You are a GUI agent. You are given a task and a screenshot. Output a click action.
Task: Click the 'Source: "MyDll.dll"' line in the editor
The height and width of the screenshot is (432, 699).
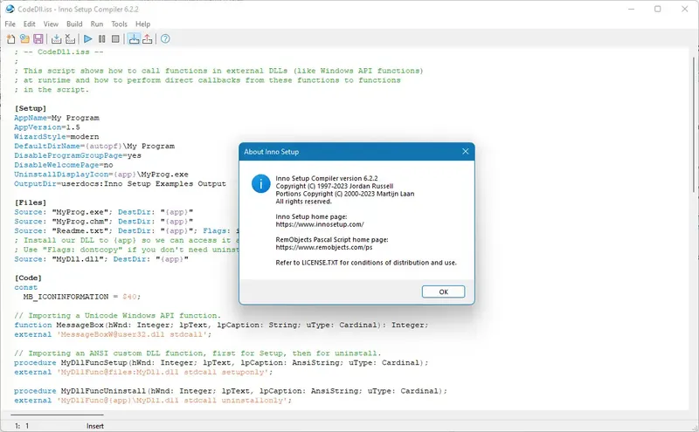101,259
